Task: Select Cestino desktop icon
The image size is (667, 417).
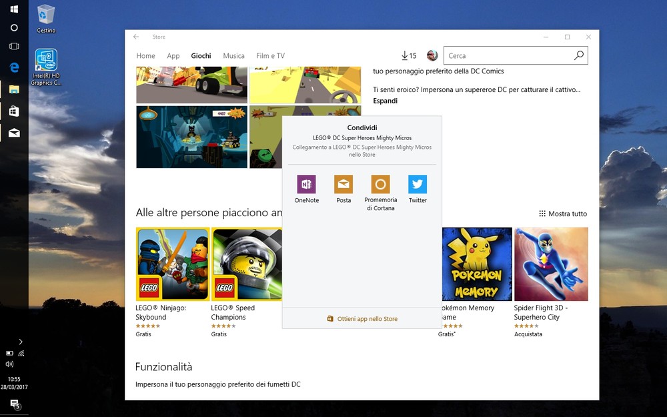Action: click(x=46, y=19)
